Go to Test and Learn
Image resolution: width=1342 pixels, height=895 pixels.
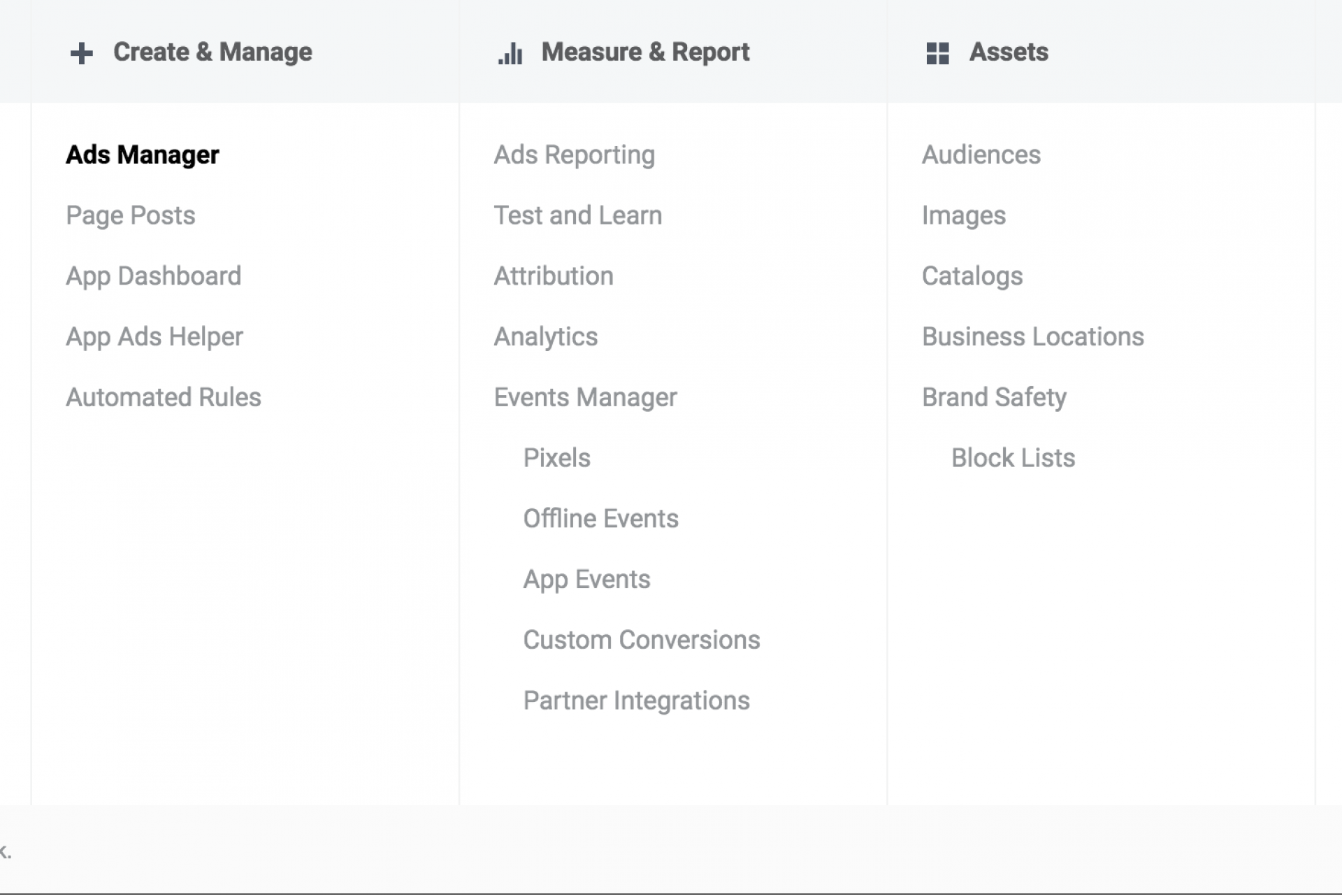point(578,215)
